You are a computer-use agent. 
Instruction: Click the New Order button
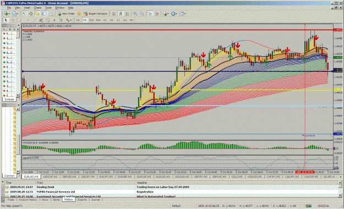(x=66, y=14)
